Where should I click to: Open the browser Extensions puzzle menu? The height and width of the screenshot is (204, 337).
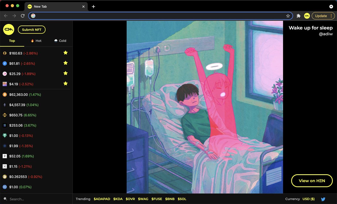[299, 16]
